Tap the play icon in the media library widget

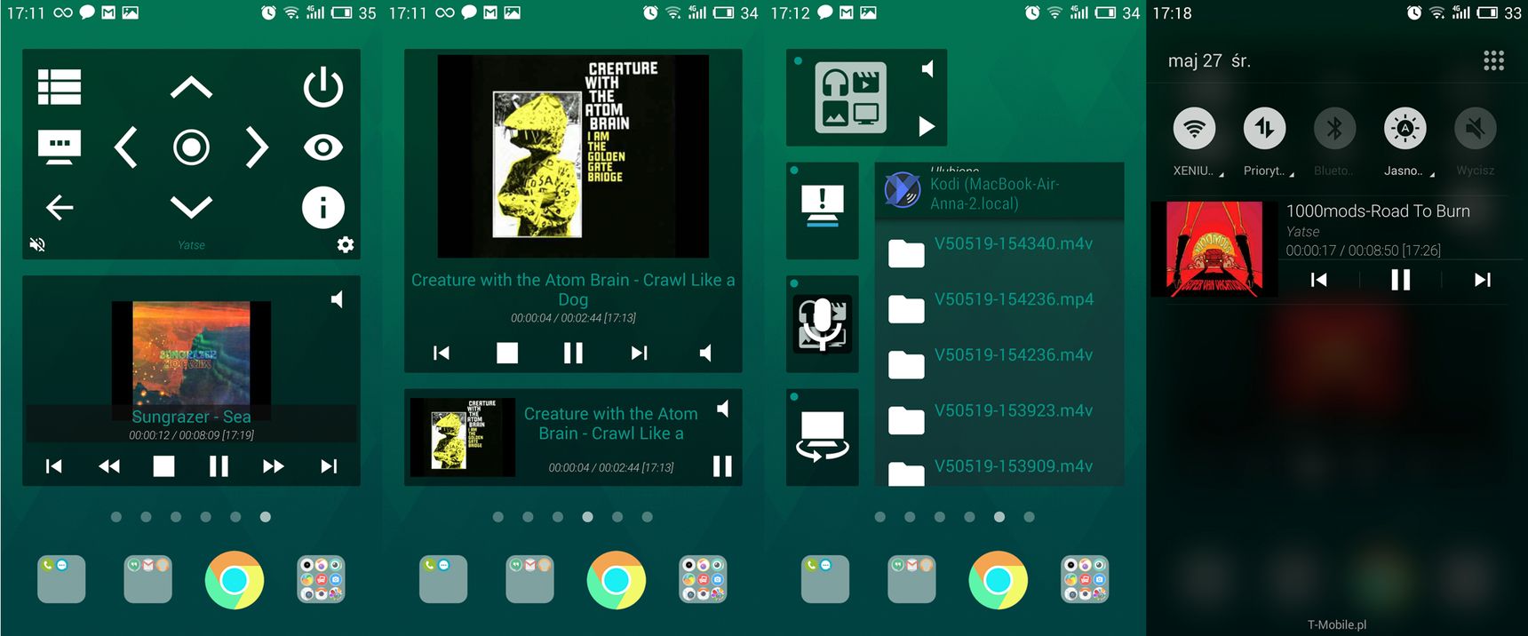927,126
